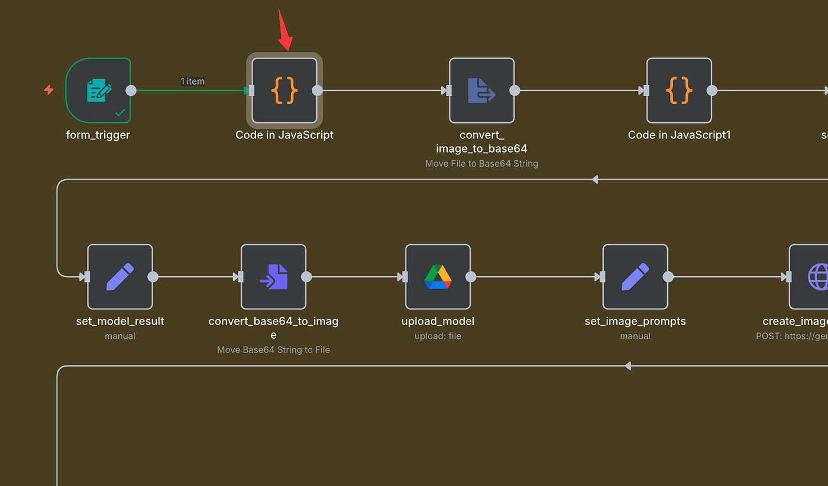Screen dimensions: 828x486
Task: Click the "Code in JavaScript1" node label
Action: pos(679,135)
